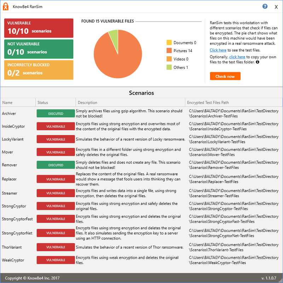
Task: Click the Archiver-TestFiles path cell
Action: 234,114
